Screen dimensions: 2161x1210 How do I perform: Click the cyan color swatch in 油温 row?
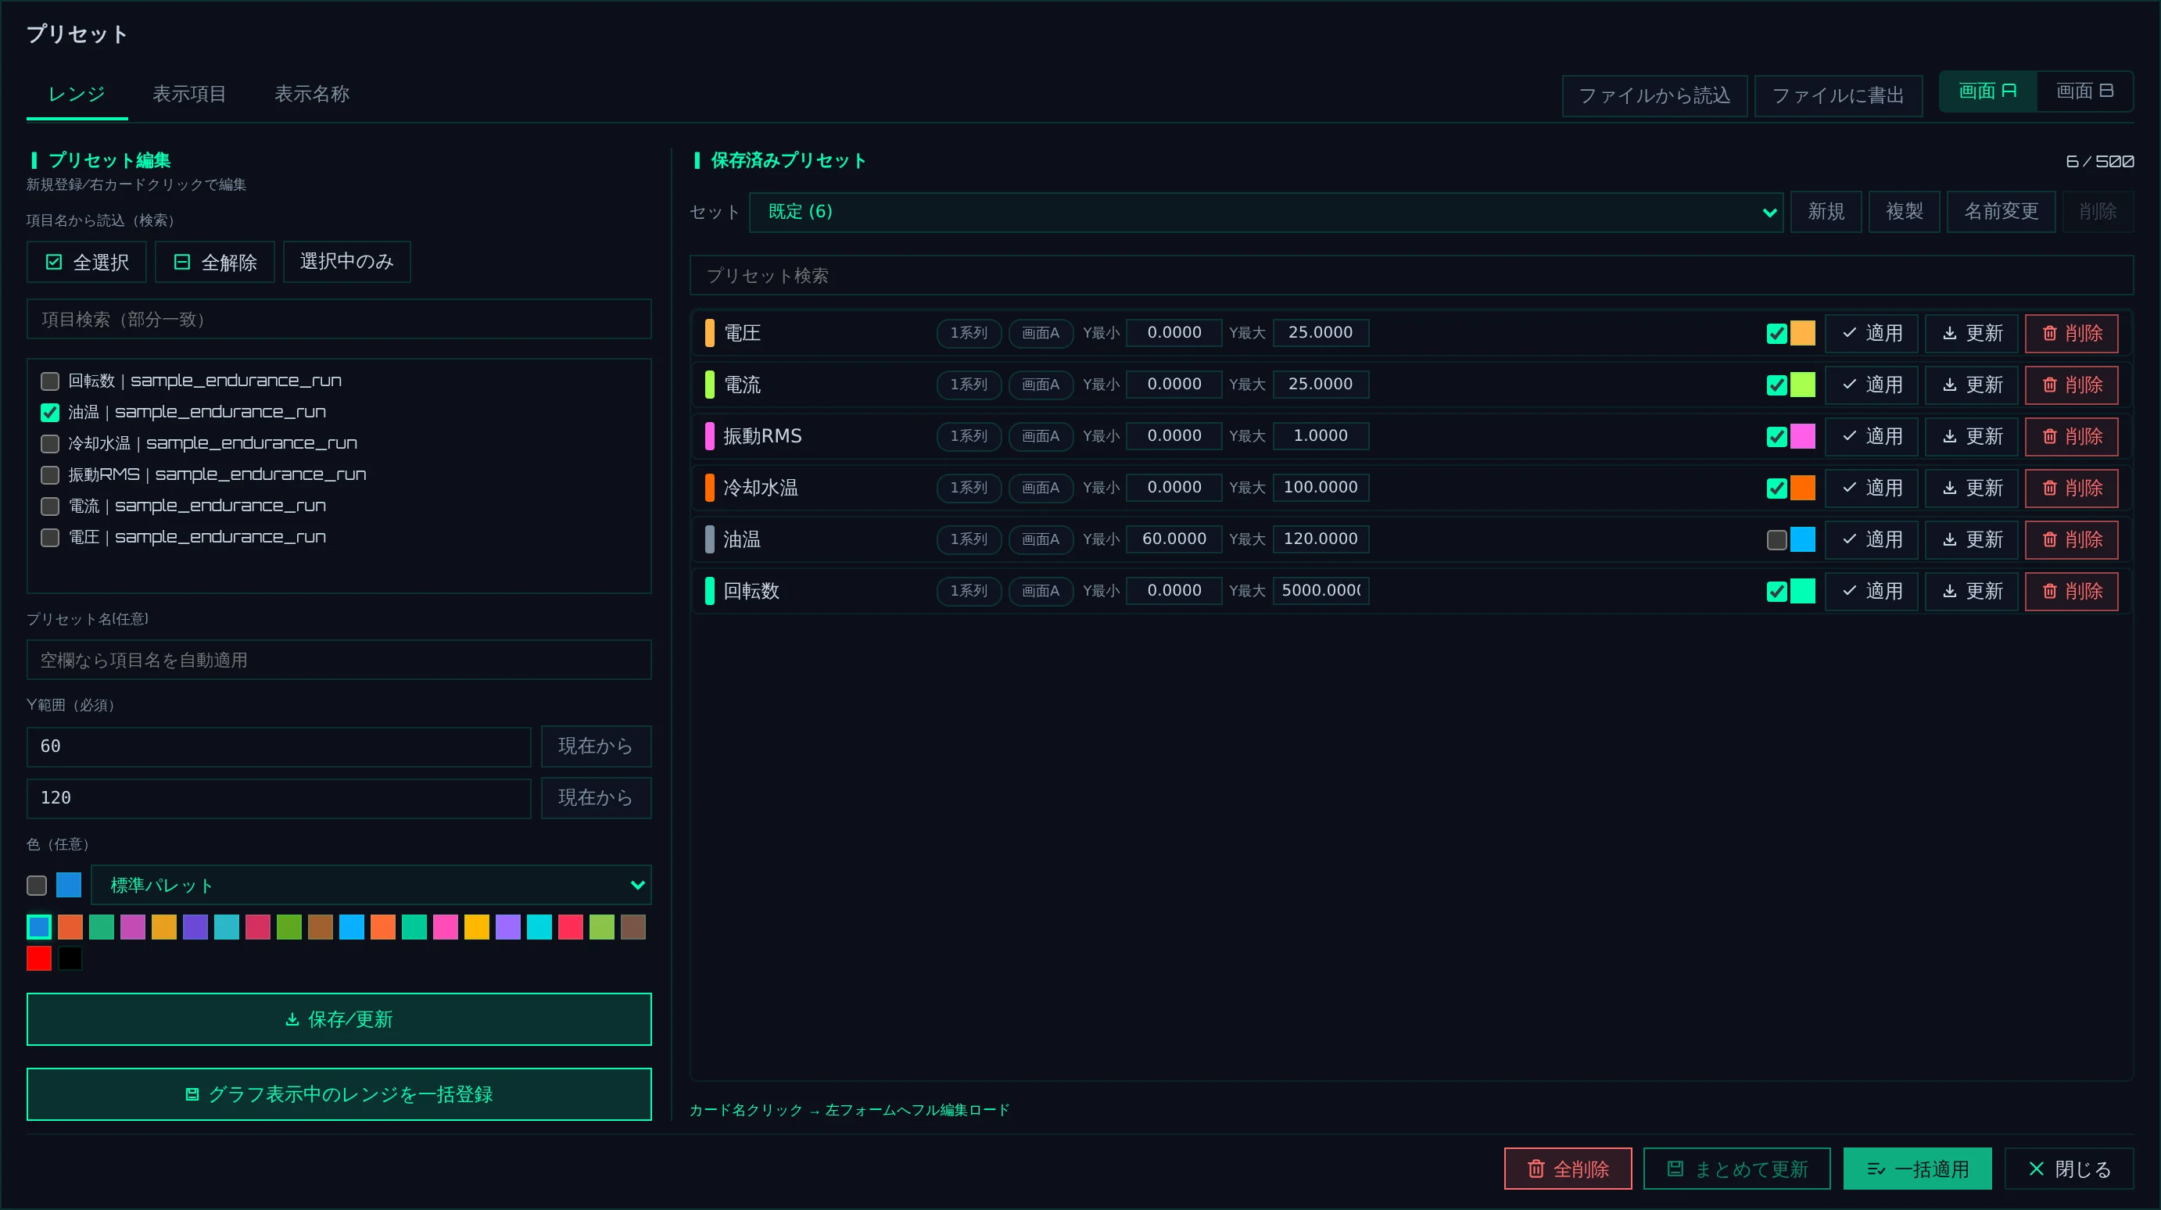tap(1803, 539)
